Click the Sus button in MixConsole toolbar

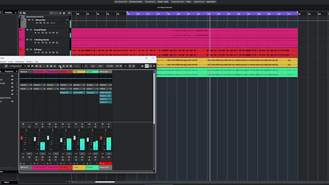93,66
